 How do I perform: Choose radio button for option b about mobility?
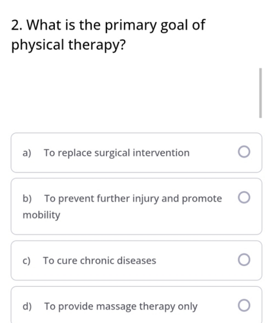tap(244, 197)
